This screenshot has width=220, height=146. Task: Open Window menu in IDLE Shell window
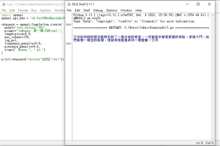126,10
